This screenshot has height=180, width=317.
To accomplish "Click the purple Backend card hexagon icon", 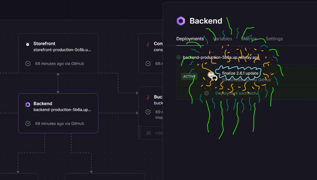I will [28, 104].
